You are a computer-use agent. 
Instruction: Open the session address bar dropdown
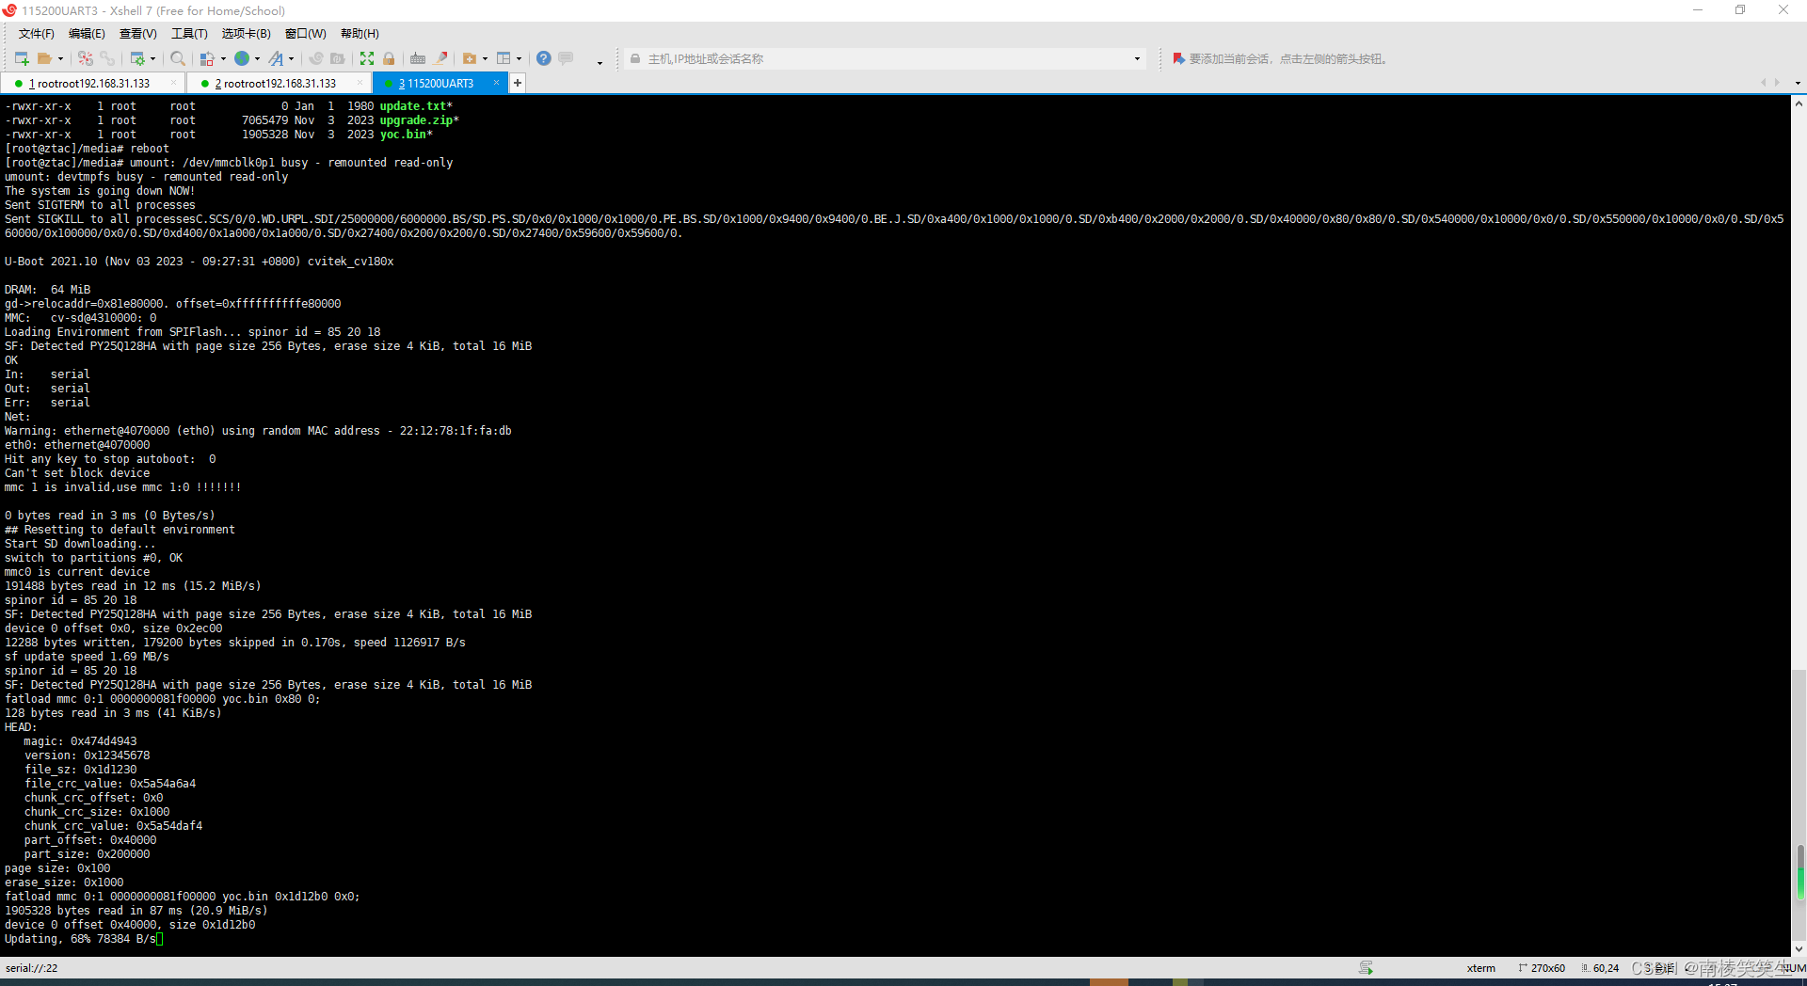[x=1136, y=58]
